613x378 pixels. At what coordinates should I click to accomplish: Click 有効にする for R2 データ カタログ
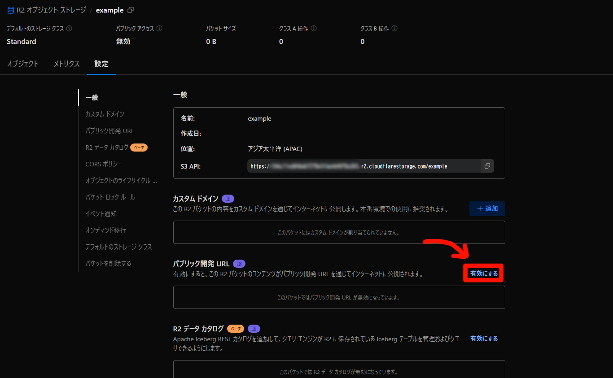[484, 339]
